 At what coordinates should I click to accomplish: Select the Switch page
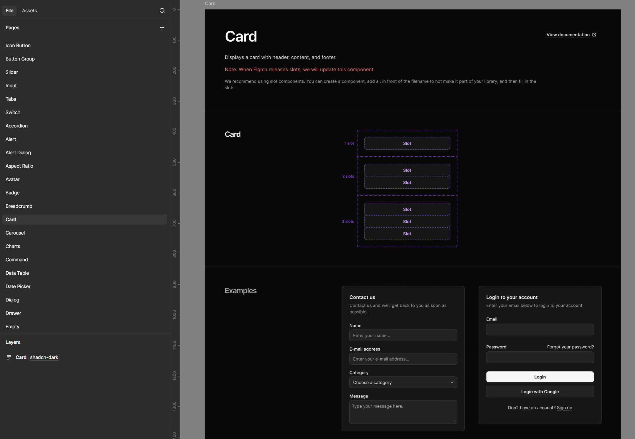tap(13, 112)
